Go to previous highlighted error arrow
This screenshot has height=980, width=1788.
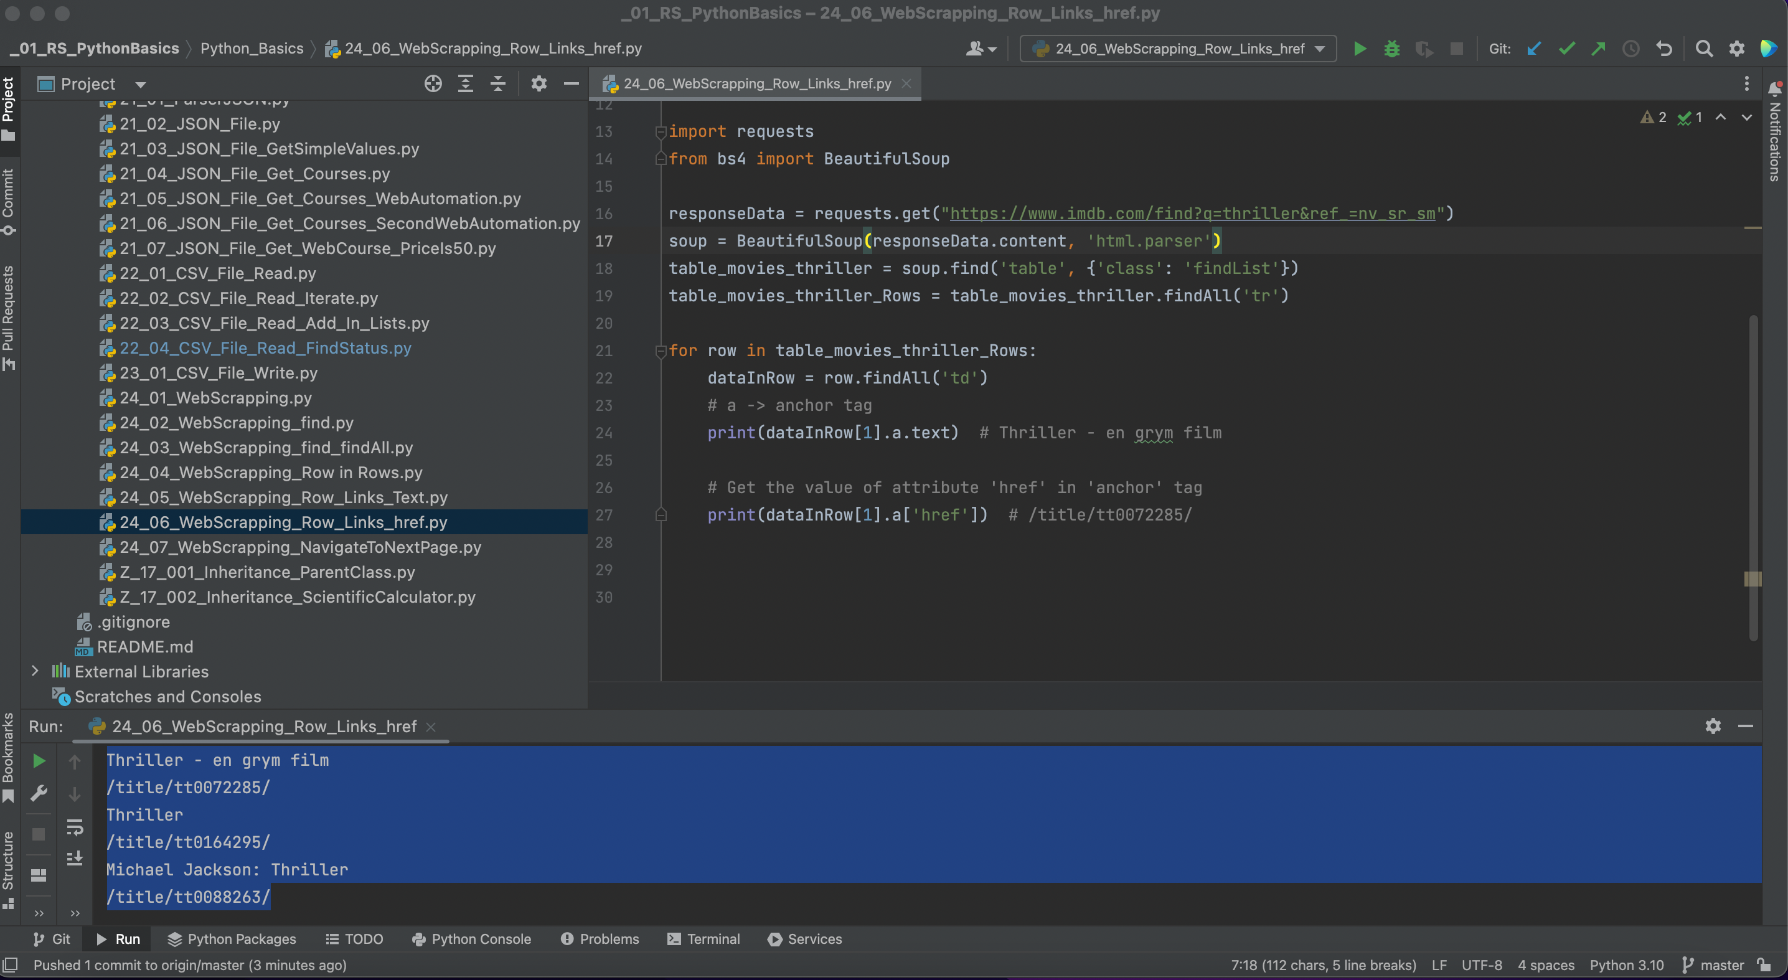(x=1721, y=117)
